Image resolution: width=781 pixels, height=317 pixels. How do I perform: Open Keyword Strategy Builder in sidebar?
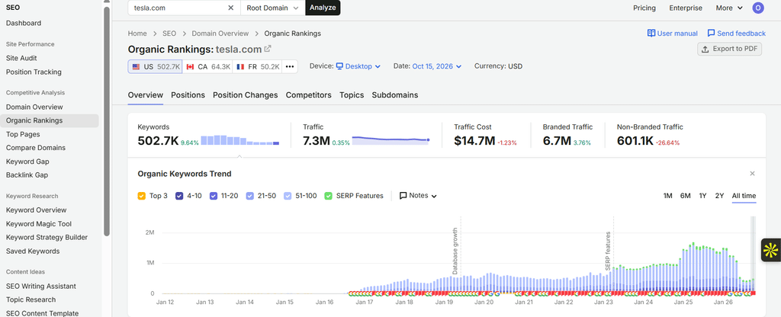coord(47,238)
